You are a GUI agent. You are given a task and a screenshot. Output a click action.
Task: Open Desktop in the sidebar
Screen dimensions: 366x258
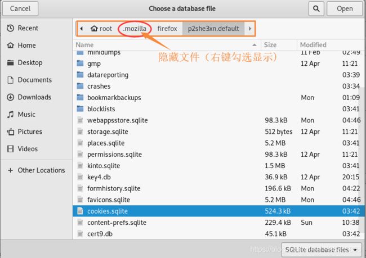tap(36, 62)
